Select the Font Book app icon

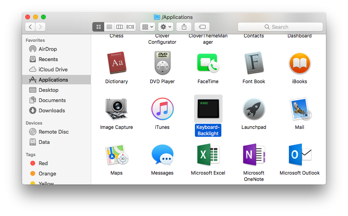[254, 63]
